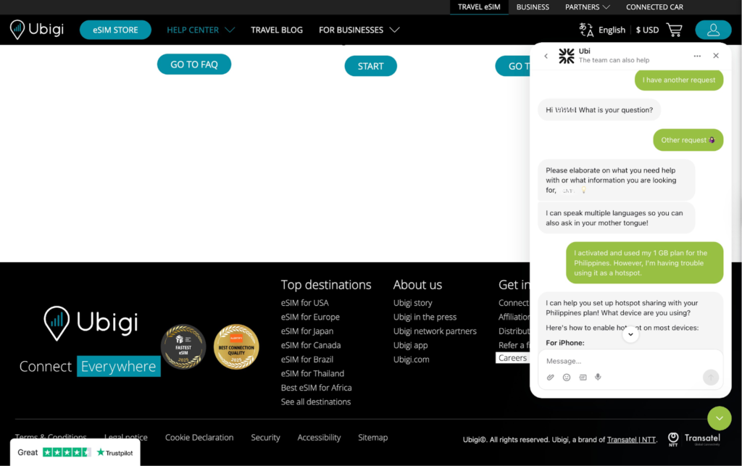Click the Careers link
742x466 pixels.
[x=512, y=358]
